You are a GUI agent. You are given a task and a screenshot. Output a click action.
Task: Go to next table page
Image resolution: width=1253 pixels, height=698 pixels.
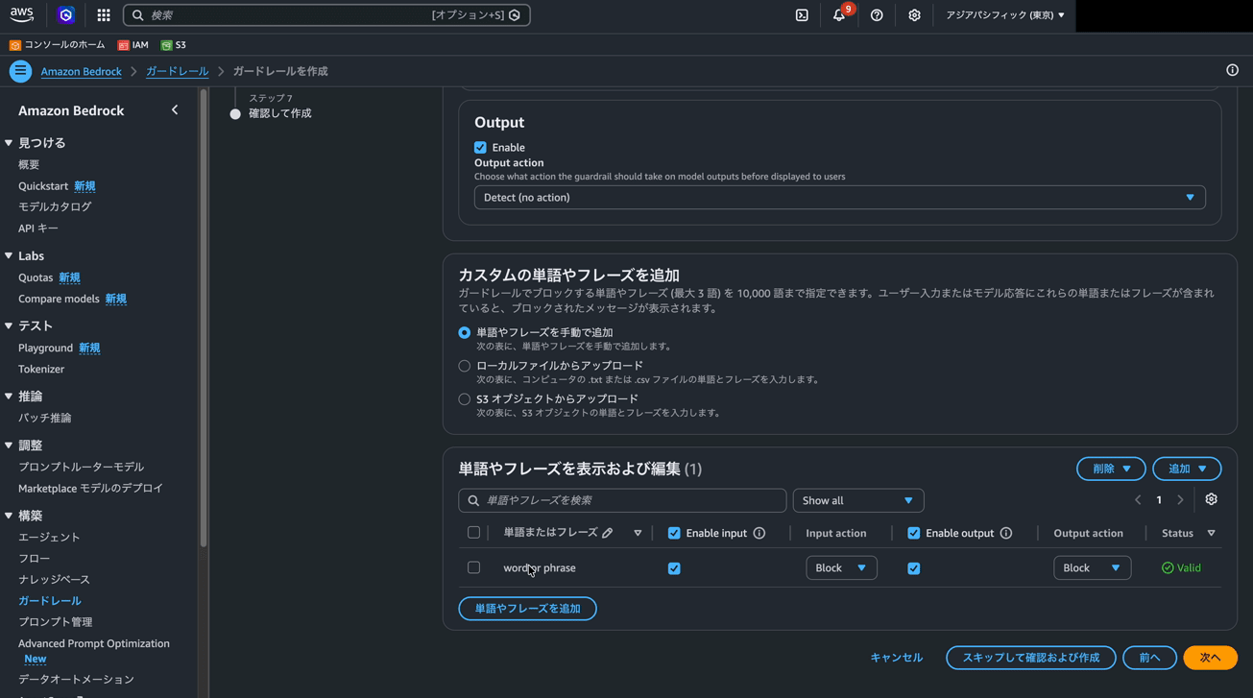[1180, 500]
